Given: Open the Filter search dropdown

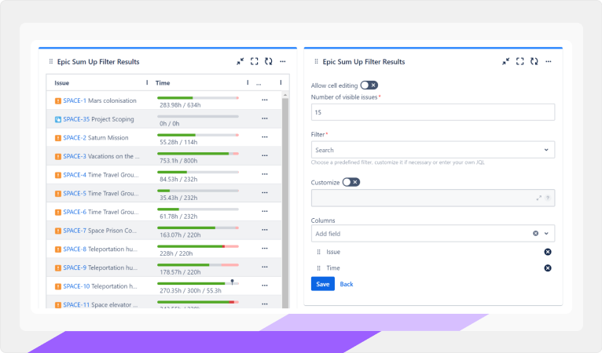Looking at the screenshot, I should [x=432, y=149].
